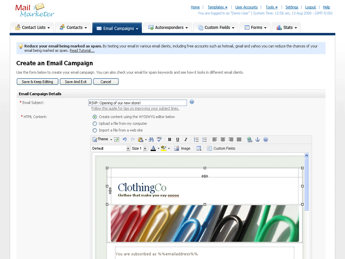Click the undo icon in the editor
Viewport: 345px width, 259px height.
pyautogui.click(x=125, y=139)
